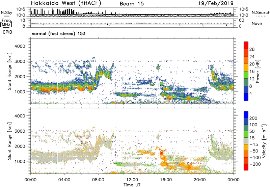Pick the red bottom Velocity colorbar segment

point(246,167)
